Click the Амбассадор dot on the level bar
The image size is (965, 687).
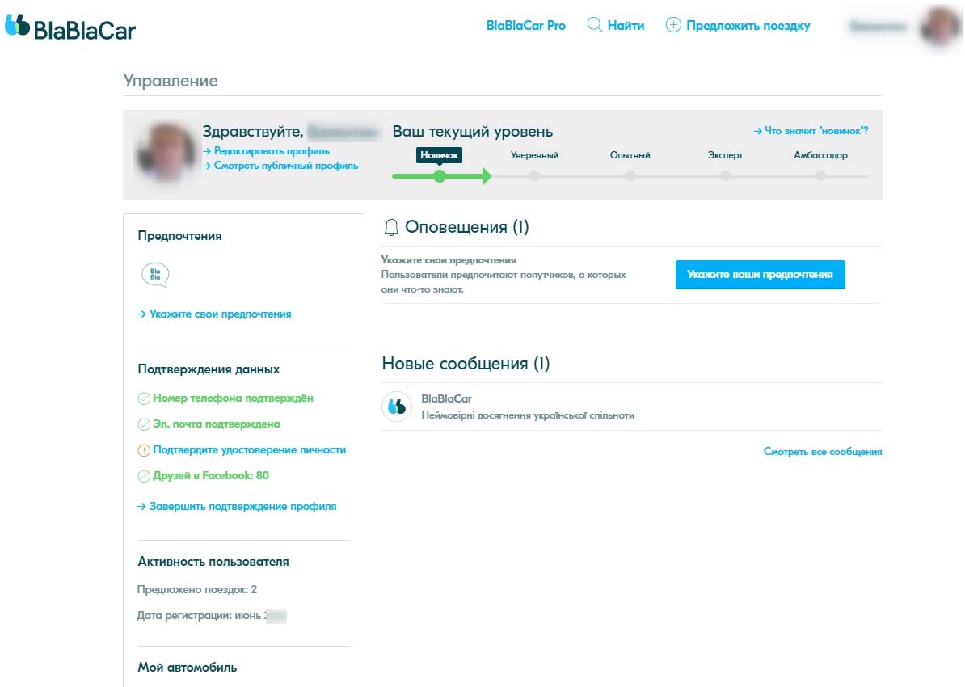820,176
